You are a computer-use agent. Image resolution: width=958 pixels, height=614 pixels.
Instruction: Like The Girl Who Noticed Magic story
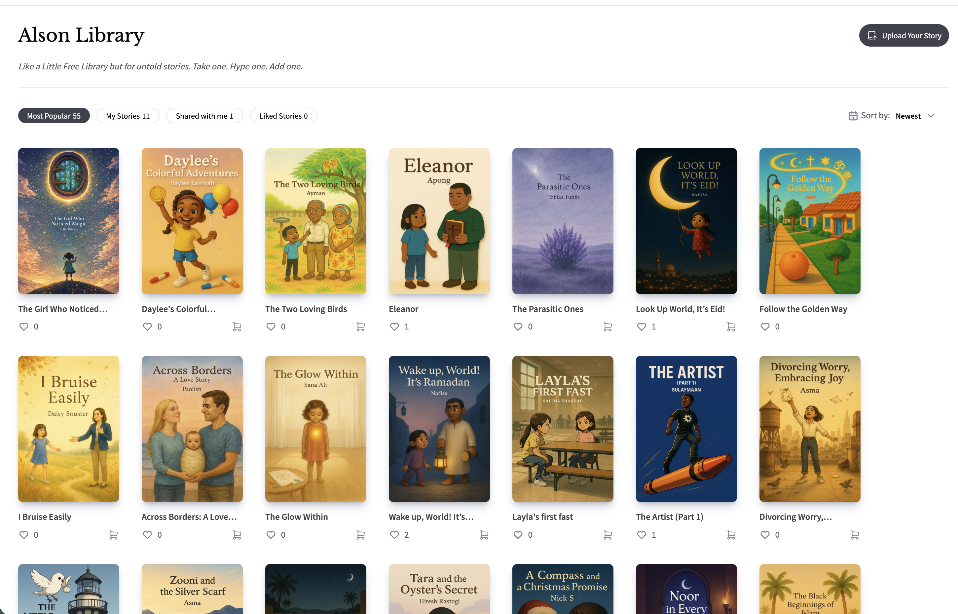(x=24, y=326)
